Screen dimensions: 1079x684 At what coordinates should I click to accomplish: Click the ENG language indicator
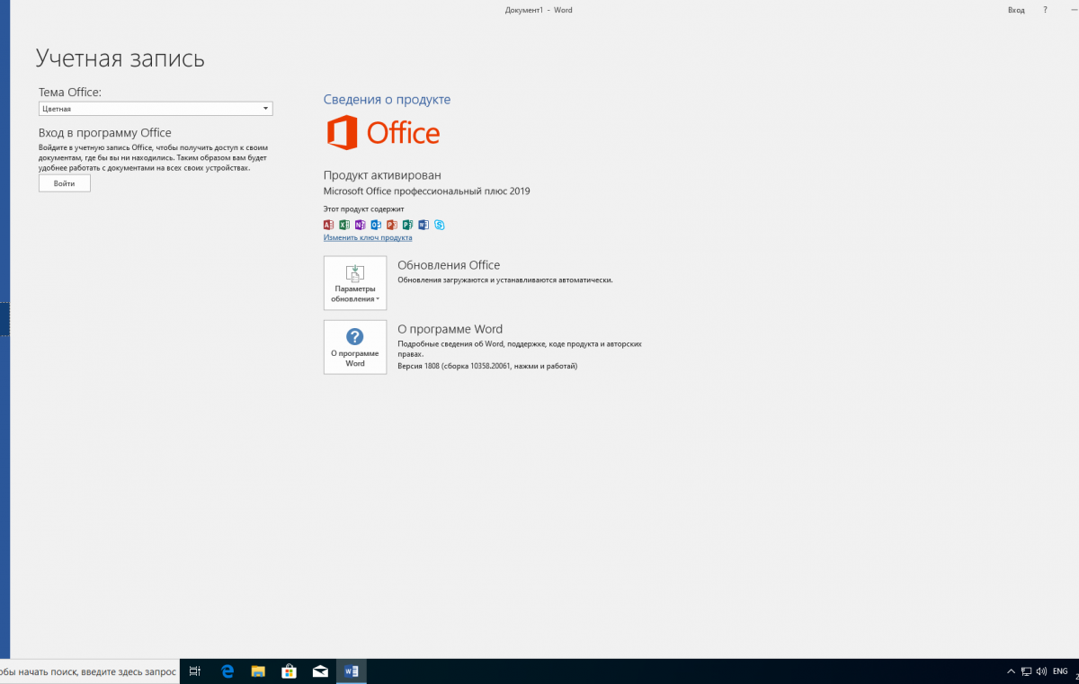point(1061,671)
